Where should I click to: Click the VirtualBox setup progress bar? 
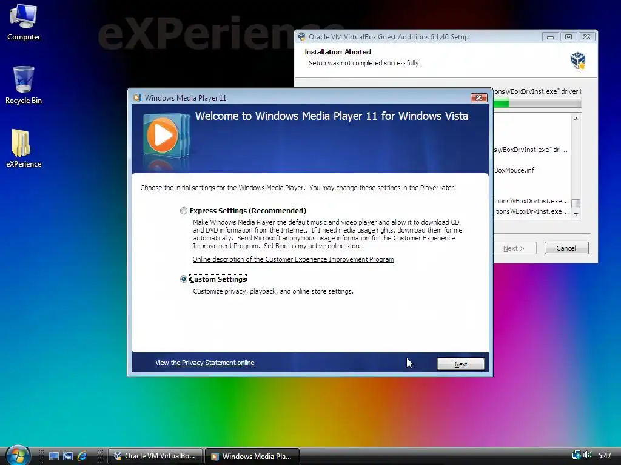(x=537, y=104)
